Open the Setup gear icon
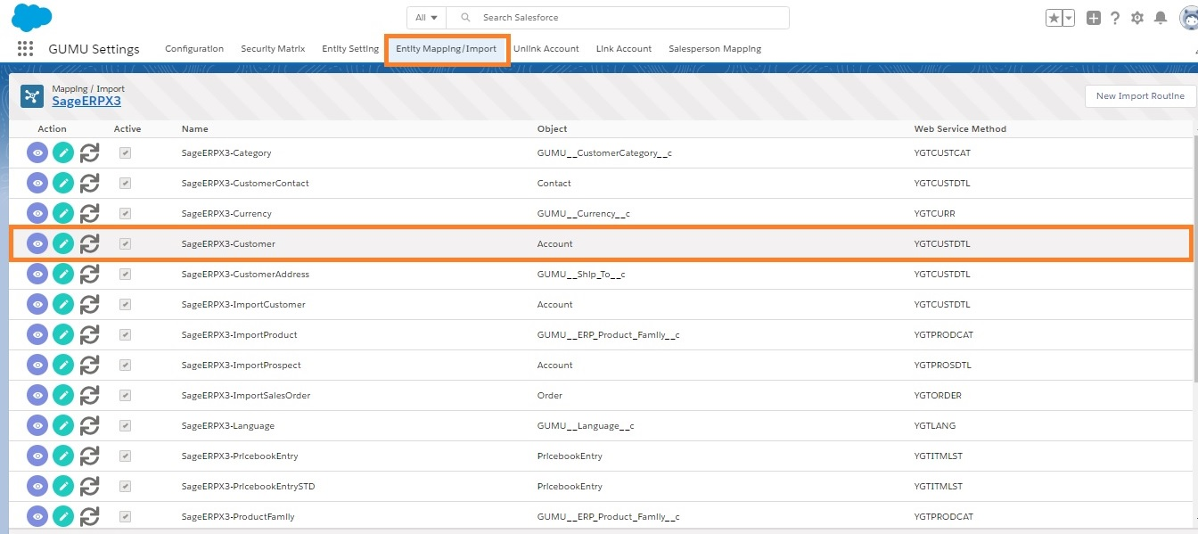 (1137, 18)
